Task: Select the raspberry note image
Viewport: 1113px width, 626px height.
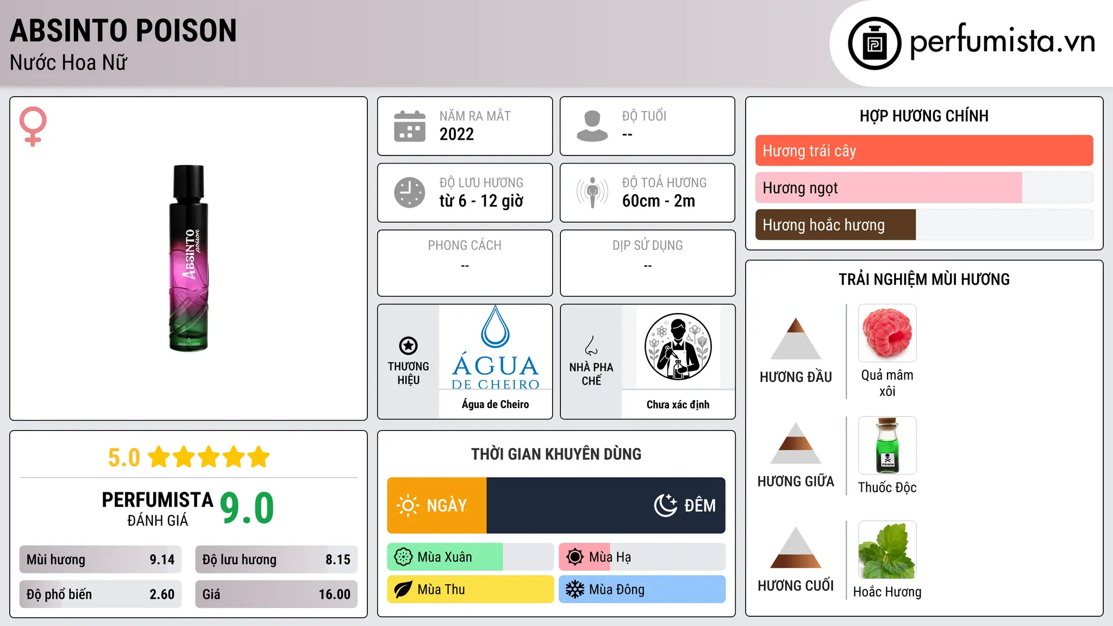Action: 887,333
